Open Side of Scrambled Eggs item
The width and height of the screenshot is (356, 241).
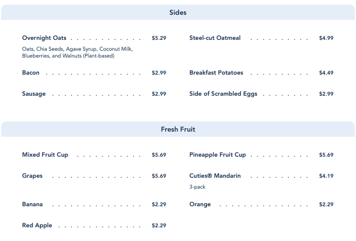[223, 94]
